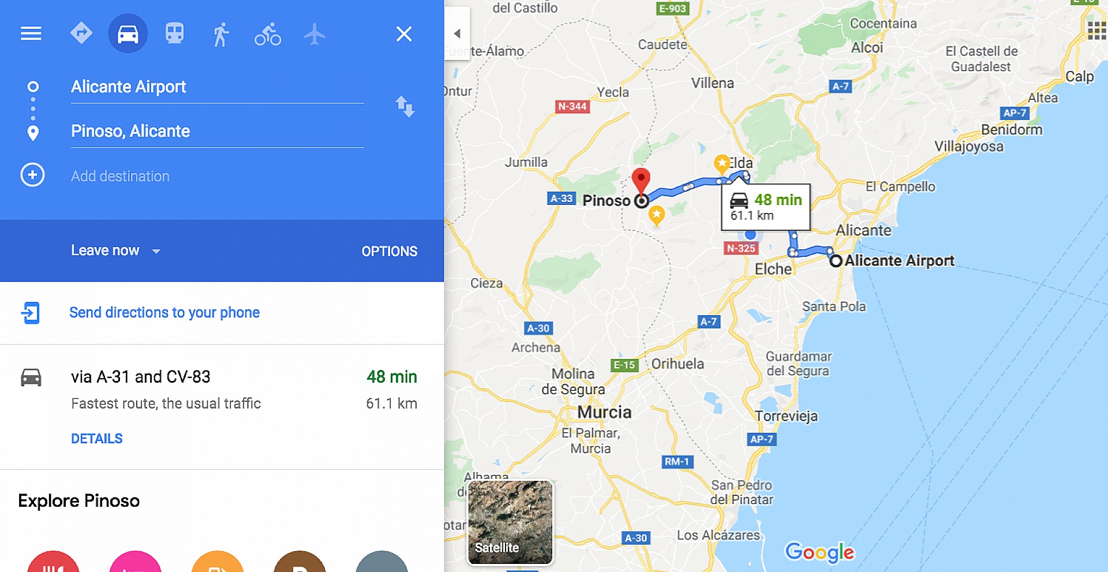Expand the Leave now time dropdown
Viewport: 1108px width, 572px height.
(115, 251)
